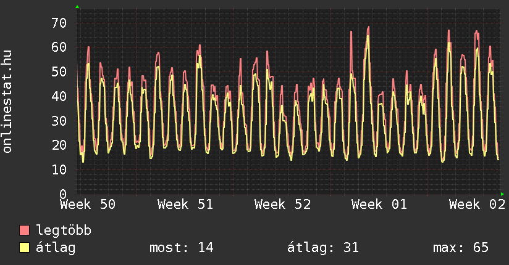Image resolution: width=509 pixels, height=265 pixels.
Task: Click the green arrow at x-axis end
Action: [502, 194]
